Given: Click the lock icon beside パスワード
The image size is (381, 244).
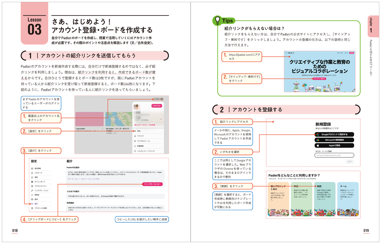Looking at the screenshot, I should click(32, 173).
